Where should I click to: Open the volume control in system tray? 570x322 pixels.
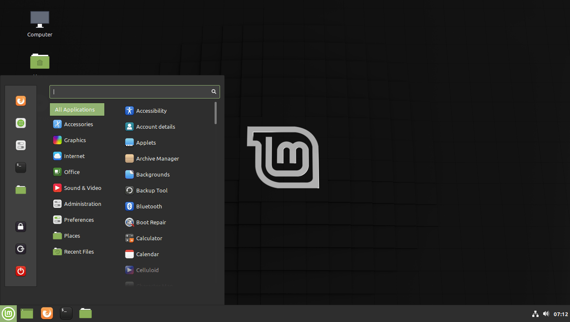tap(546, 314)
